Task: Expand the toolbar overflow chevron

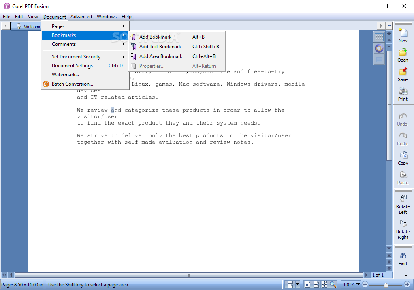Action: click(406, 276)
